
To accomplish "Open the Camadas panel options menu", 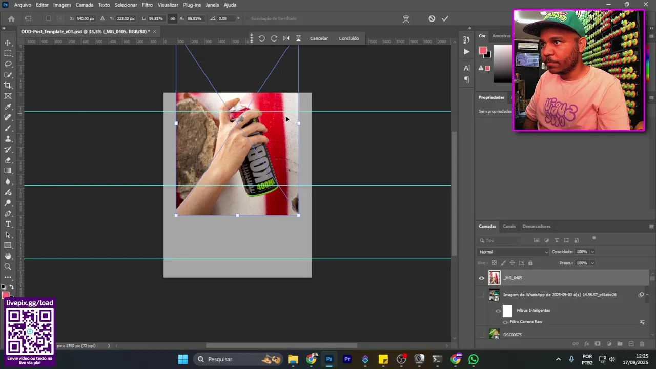I will click(x=651, y=227).
